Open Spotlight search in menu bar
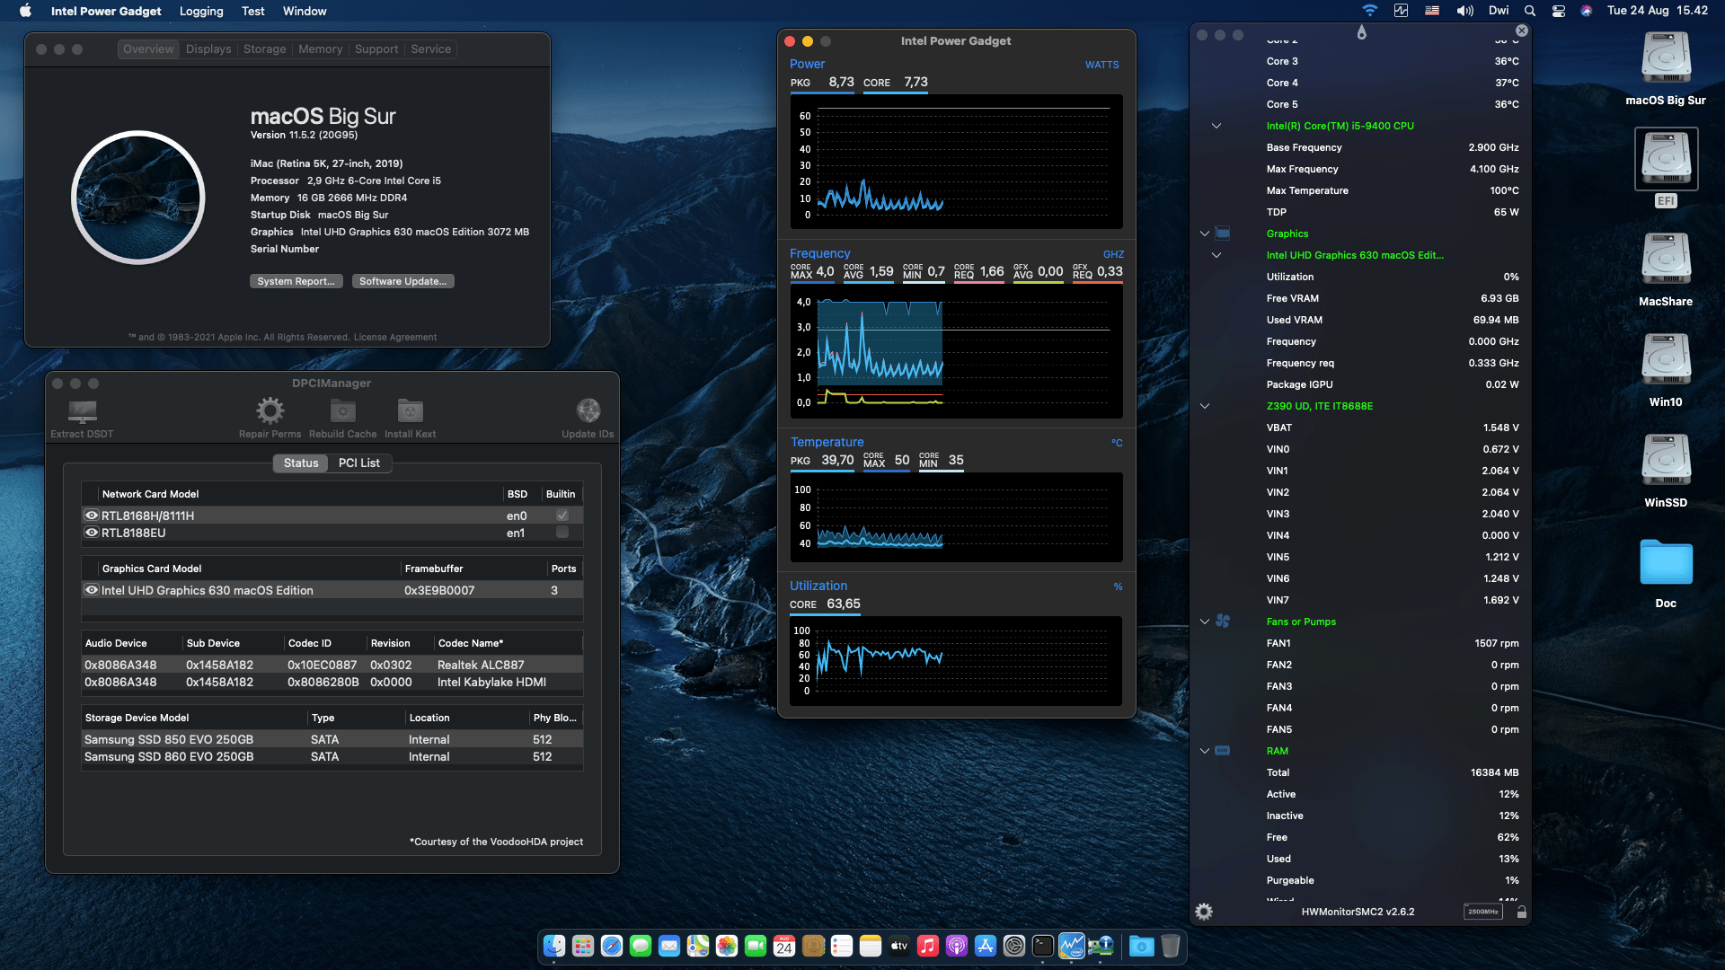 (1529, 11)
